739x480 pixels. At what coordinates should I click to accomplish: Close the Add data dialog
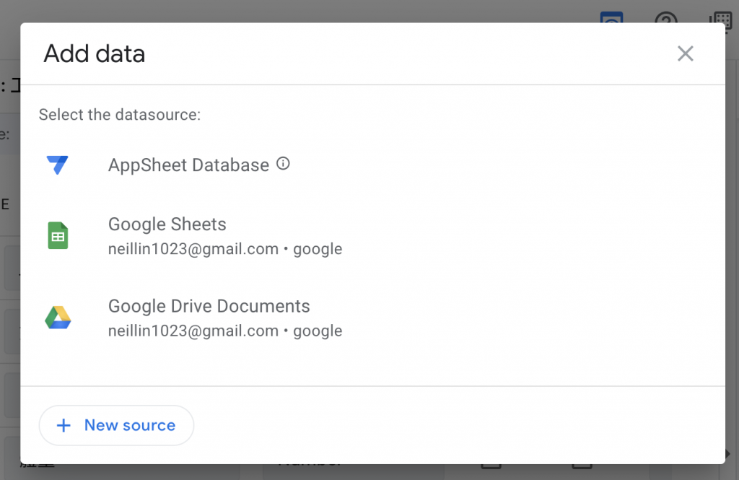coord(685,53)
